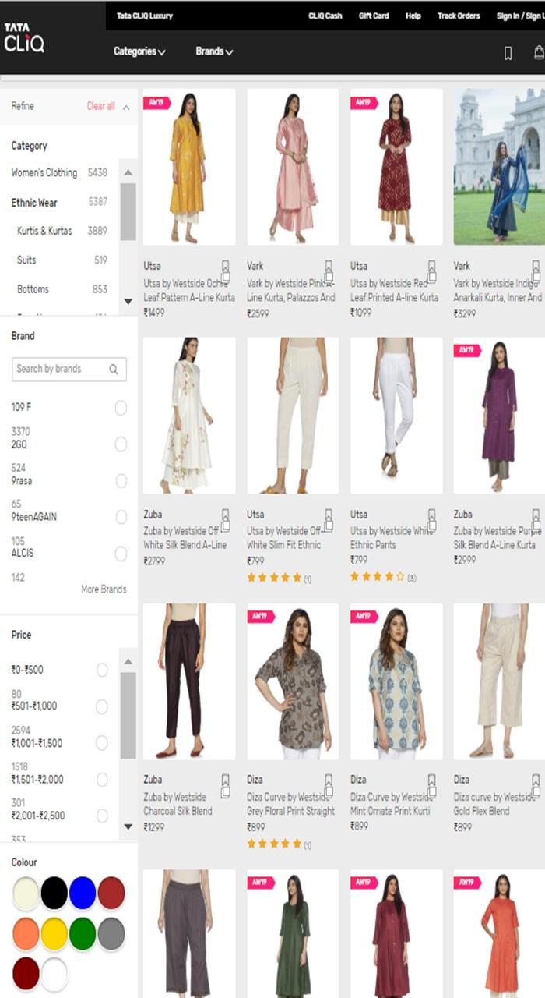Select ₹2,001-₹2,500 price range option
Viewport: 545px width, 998px height.
pos(102,816)
